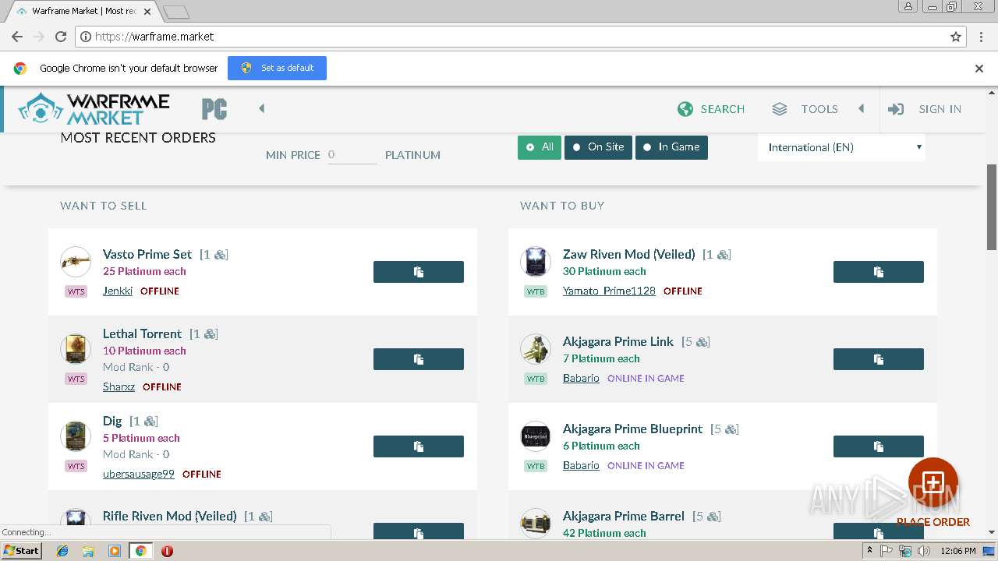Open ubersausage99's profile link

tap(139, 474)
